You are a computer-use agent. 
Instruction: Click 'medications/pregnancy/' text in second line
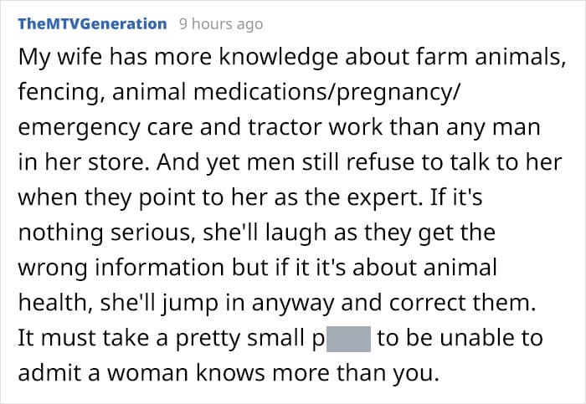pos(325,92)
